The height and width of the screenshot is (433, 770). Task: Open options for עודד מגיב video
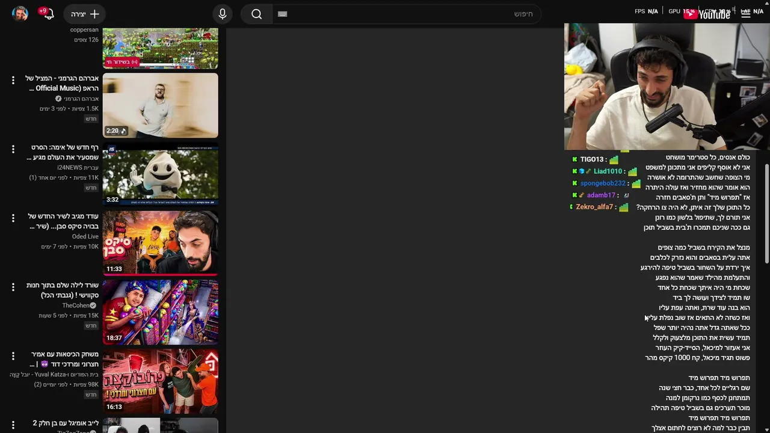(13, 218)
